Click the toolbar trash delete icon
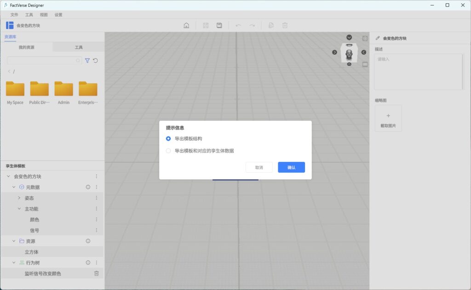The width and height of the screenshot is (471, 290). (x=285, y=25)
